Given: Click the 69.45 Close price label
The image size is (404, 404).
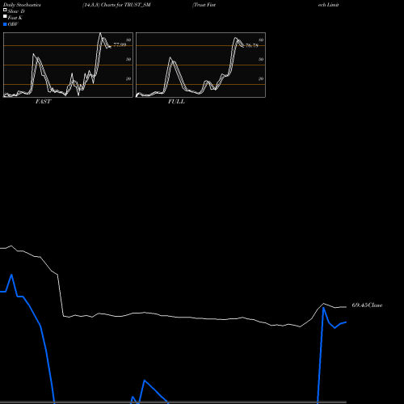Looking at the screenshot, I should (367, 305).
